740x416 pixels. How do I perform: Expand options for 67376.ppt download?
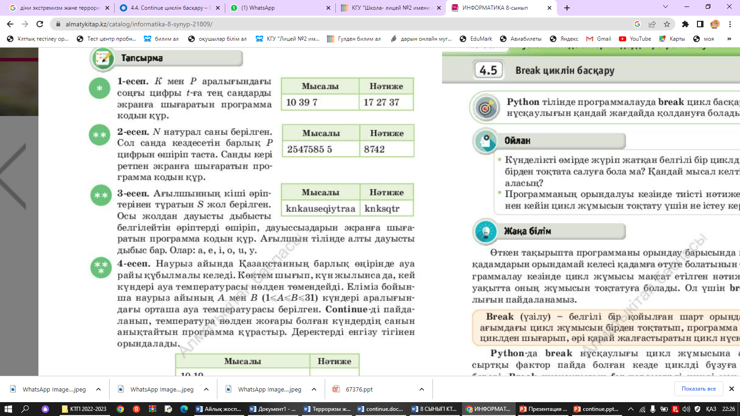pos(422,389)
